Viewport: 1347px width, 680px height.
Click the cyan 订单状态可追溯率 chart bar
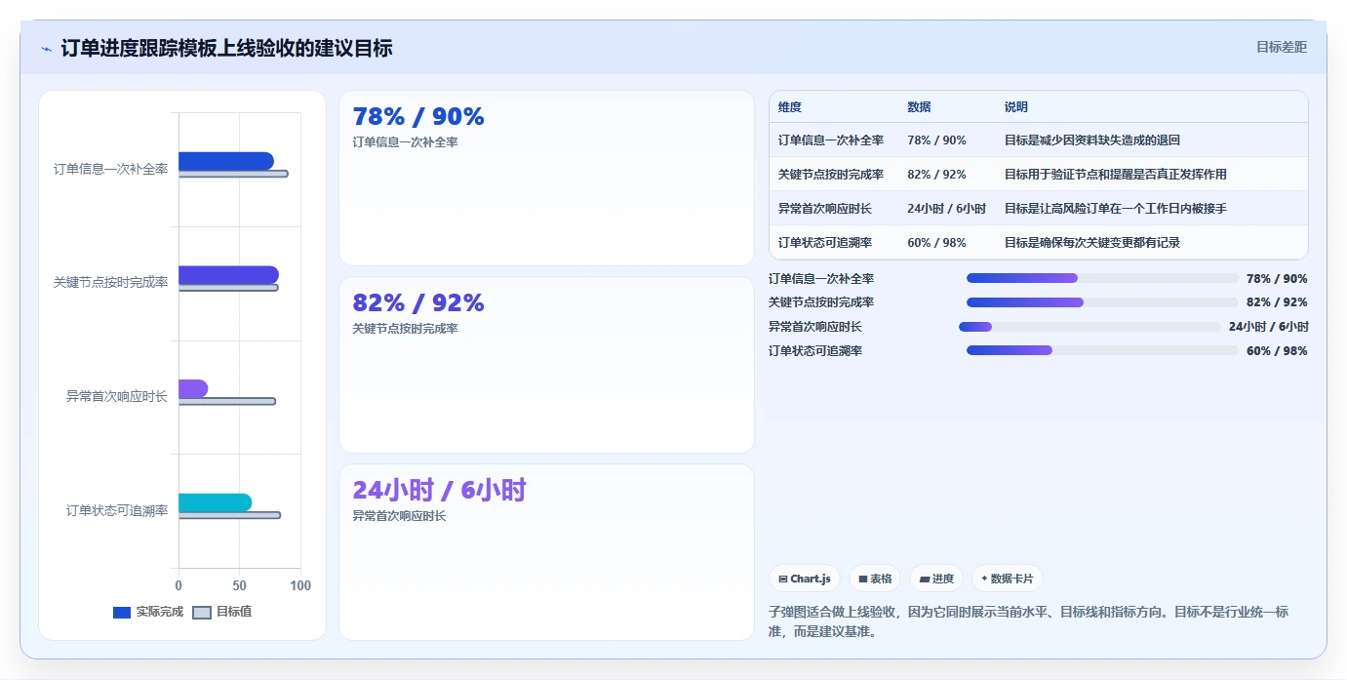pos(215,502)
